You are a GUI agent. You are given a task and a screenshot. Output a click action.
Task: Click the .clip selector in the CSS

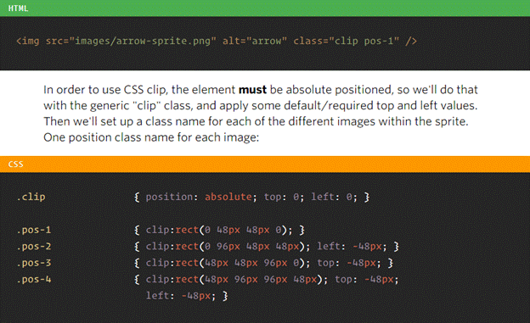tap(31, 197)
